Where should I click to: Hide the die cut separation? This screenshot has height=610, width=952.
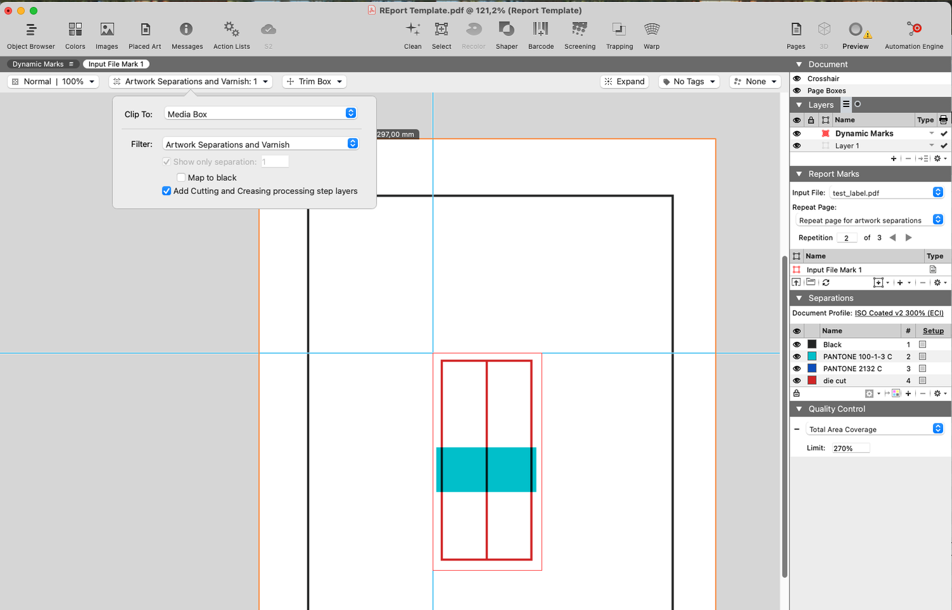pyautogui.click(x=797, y=381)
